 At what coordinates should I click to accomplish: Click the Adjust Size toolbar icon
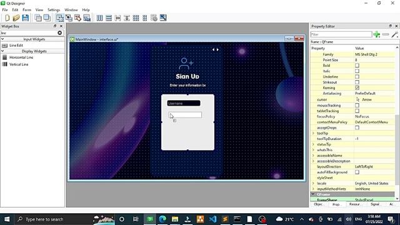click(x=163, y=18)
